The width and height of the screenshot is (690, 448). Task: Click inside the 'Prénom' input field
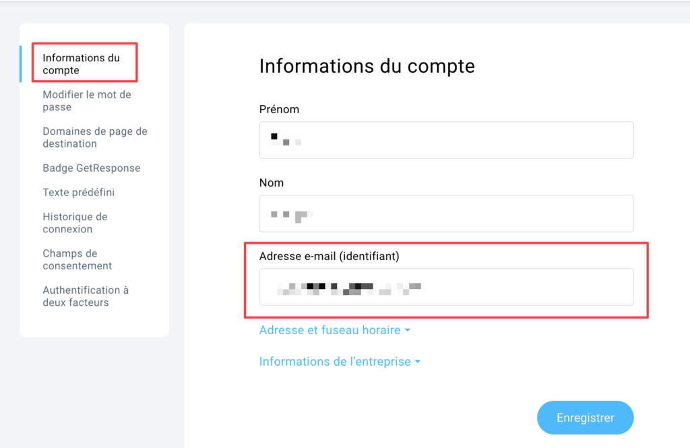446,140
